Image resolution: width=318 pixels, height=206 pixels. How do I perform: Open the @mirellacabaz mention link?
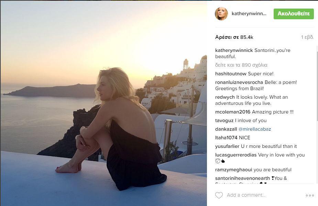[254, 129]
